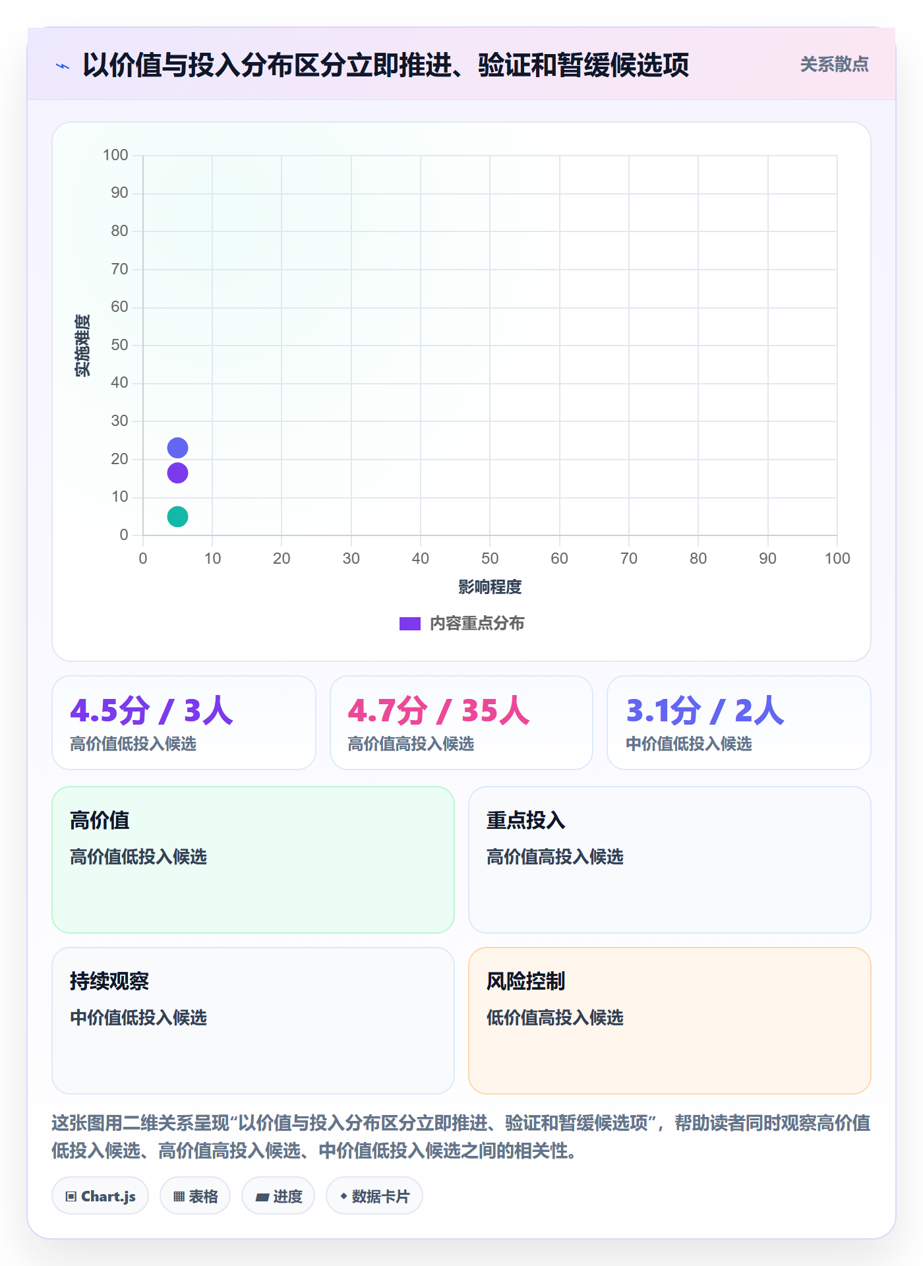The image size is (923, 1266).
Task: Click the chart title 以价值与投入分布区分立即推进、验证和暂缓候选项
Action: [386, 65]
